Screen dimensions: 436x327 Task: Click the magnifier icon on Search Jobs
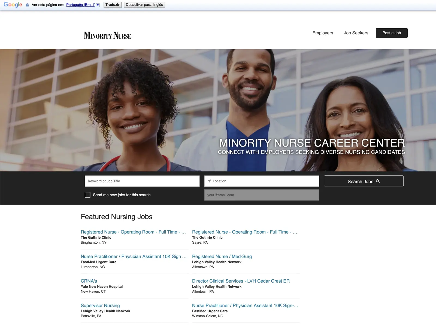click(x=378, y=181)
